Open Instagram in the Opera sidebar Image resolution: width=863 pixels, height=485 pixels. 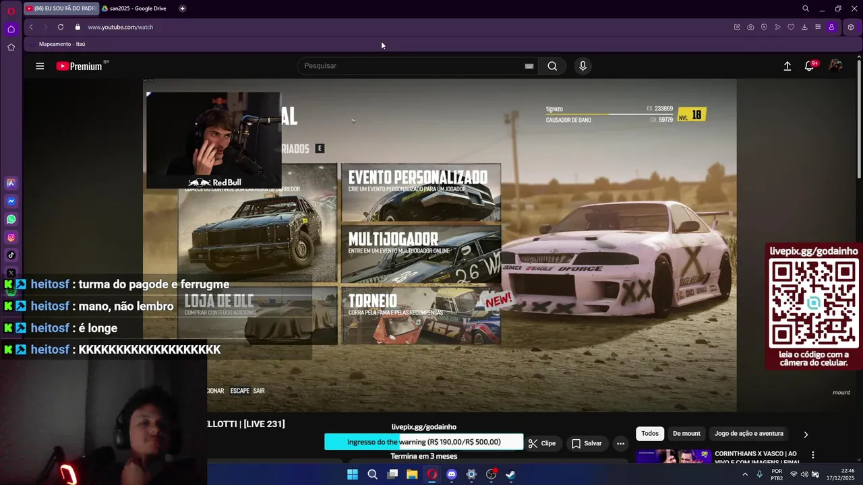pos(11,237)
